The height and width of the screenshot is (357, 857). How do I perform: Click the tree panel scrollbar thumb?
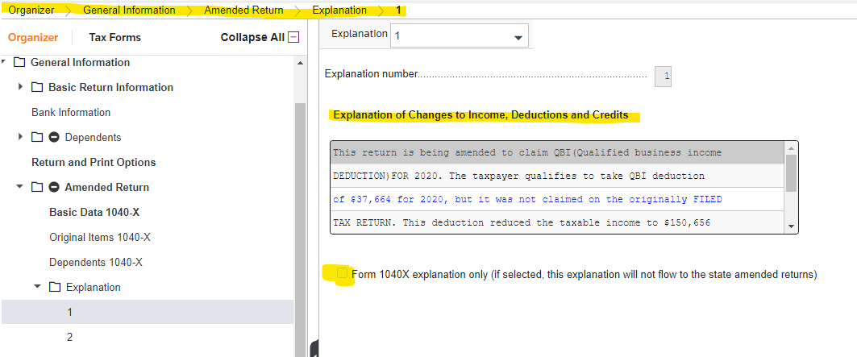tap(300, 230)
